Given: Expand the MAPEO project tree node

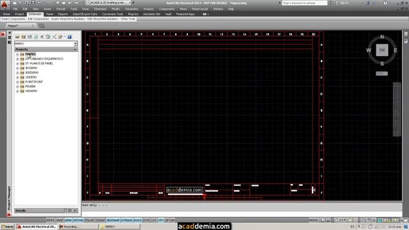Looking at the screenshot, I should click(17, 54).
